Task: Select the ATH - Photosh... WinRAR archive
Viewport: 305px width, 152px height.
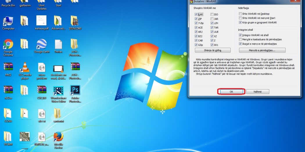Action: point(75,71)
